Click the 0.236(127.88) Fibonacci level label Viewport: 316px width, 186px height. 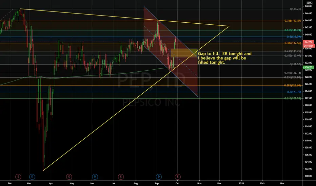click(293, 77)
